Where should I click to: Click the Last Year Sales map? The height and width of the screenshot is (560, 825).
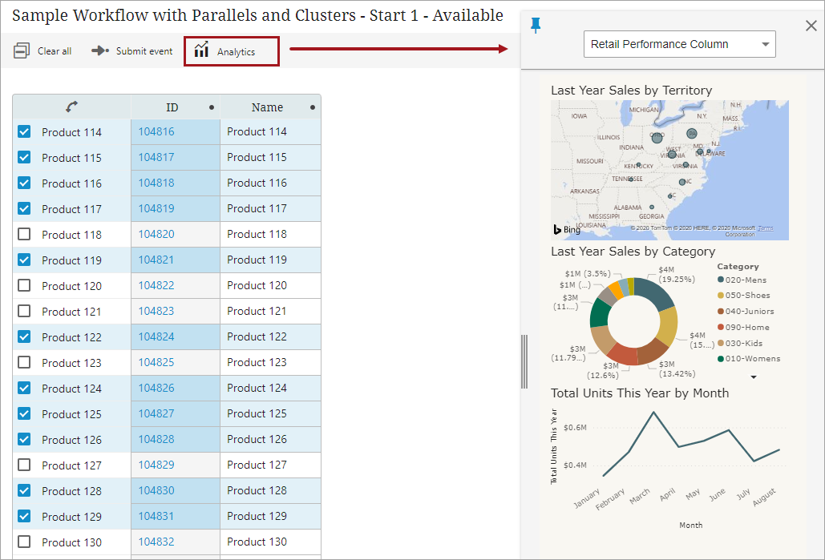(x=669, y=170)
